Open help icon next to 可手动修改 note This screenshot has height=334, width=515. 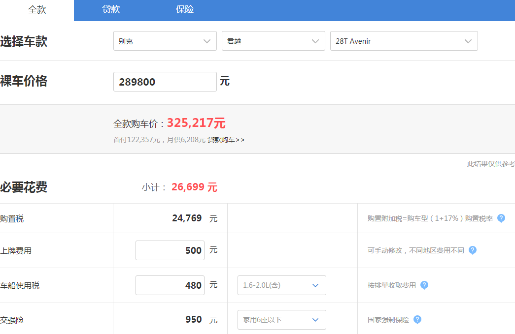(x=472, y=250)
